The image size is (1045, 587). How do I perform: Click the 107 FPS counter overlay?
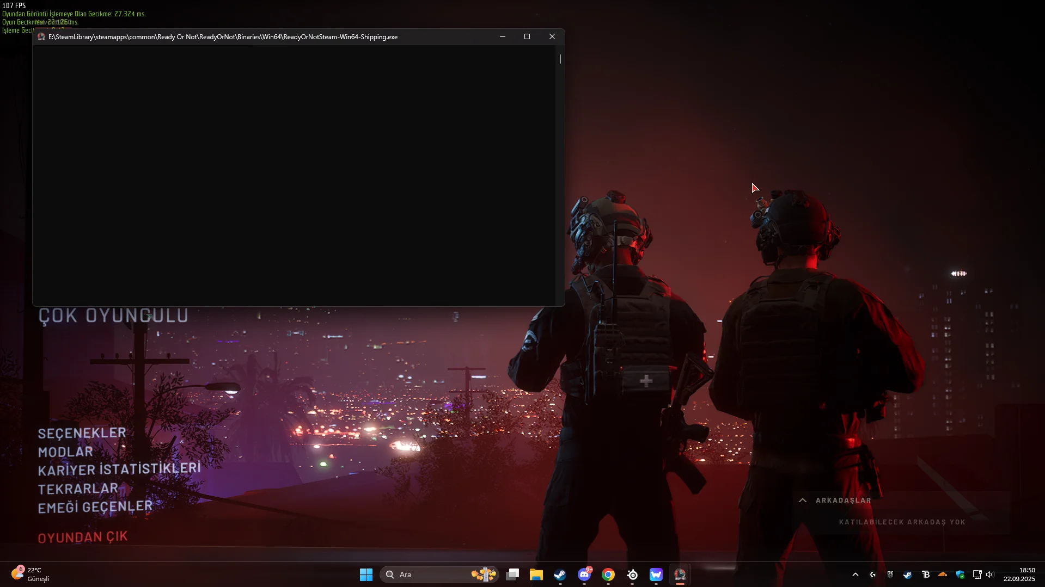pos(14,5)
